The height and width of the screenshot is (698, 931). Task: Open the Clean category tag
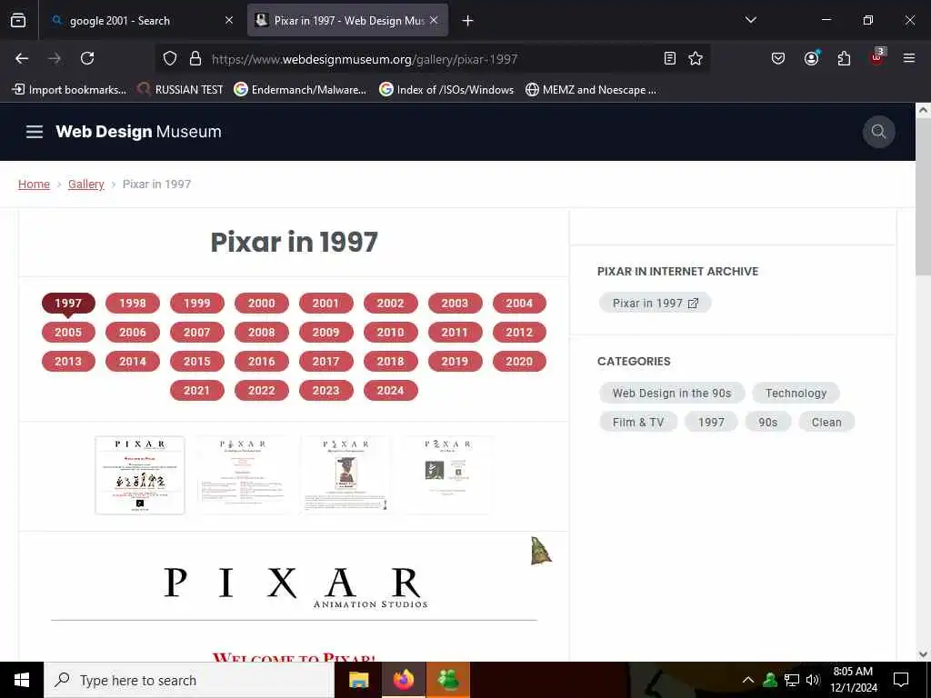(x=826, y=422)
